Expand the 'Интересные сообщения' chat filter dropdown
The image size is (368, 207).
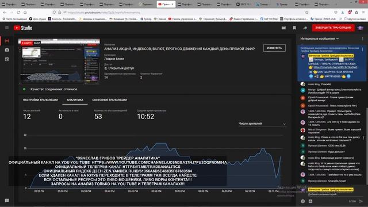pos(320,39)
